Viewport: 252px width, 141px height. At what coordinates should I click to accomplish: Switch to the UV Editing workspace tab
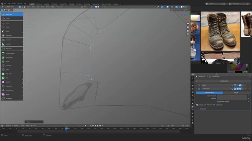pos(54,4)
